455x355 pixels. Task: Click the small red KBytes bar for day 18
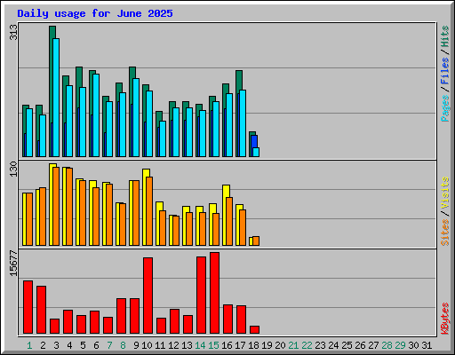pos(254,330)
